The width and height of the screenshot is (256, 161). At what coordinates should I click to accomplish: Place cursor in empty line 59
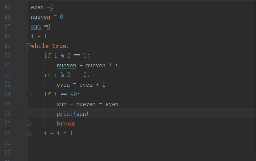tap(97, 143)
